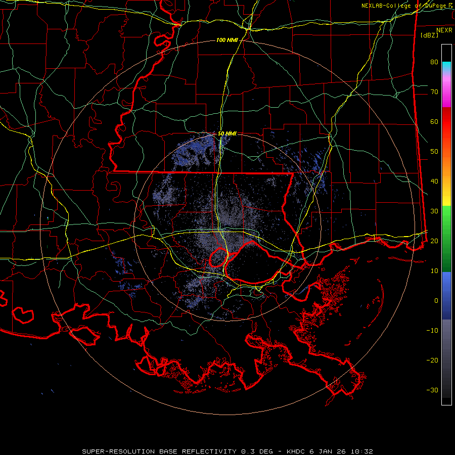Pick the green band of the color bar

coord(446,239)
